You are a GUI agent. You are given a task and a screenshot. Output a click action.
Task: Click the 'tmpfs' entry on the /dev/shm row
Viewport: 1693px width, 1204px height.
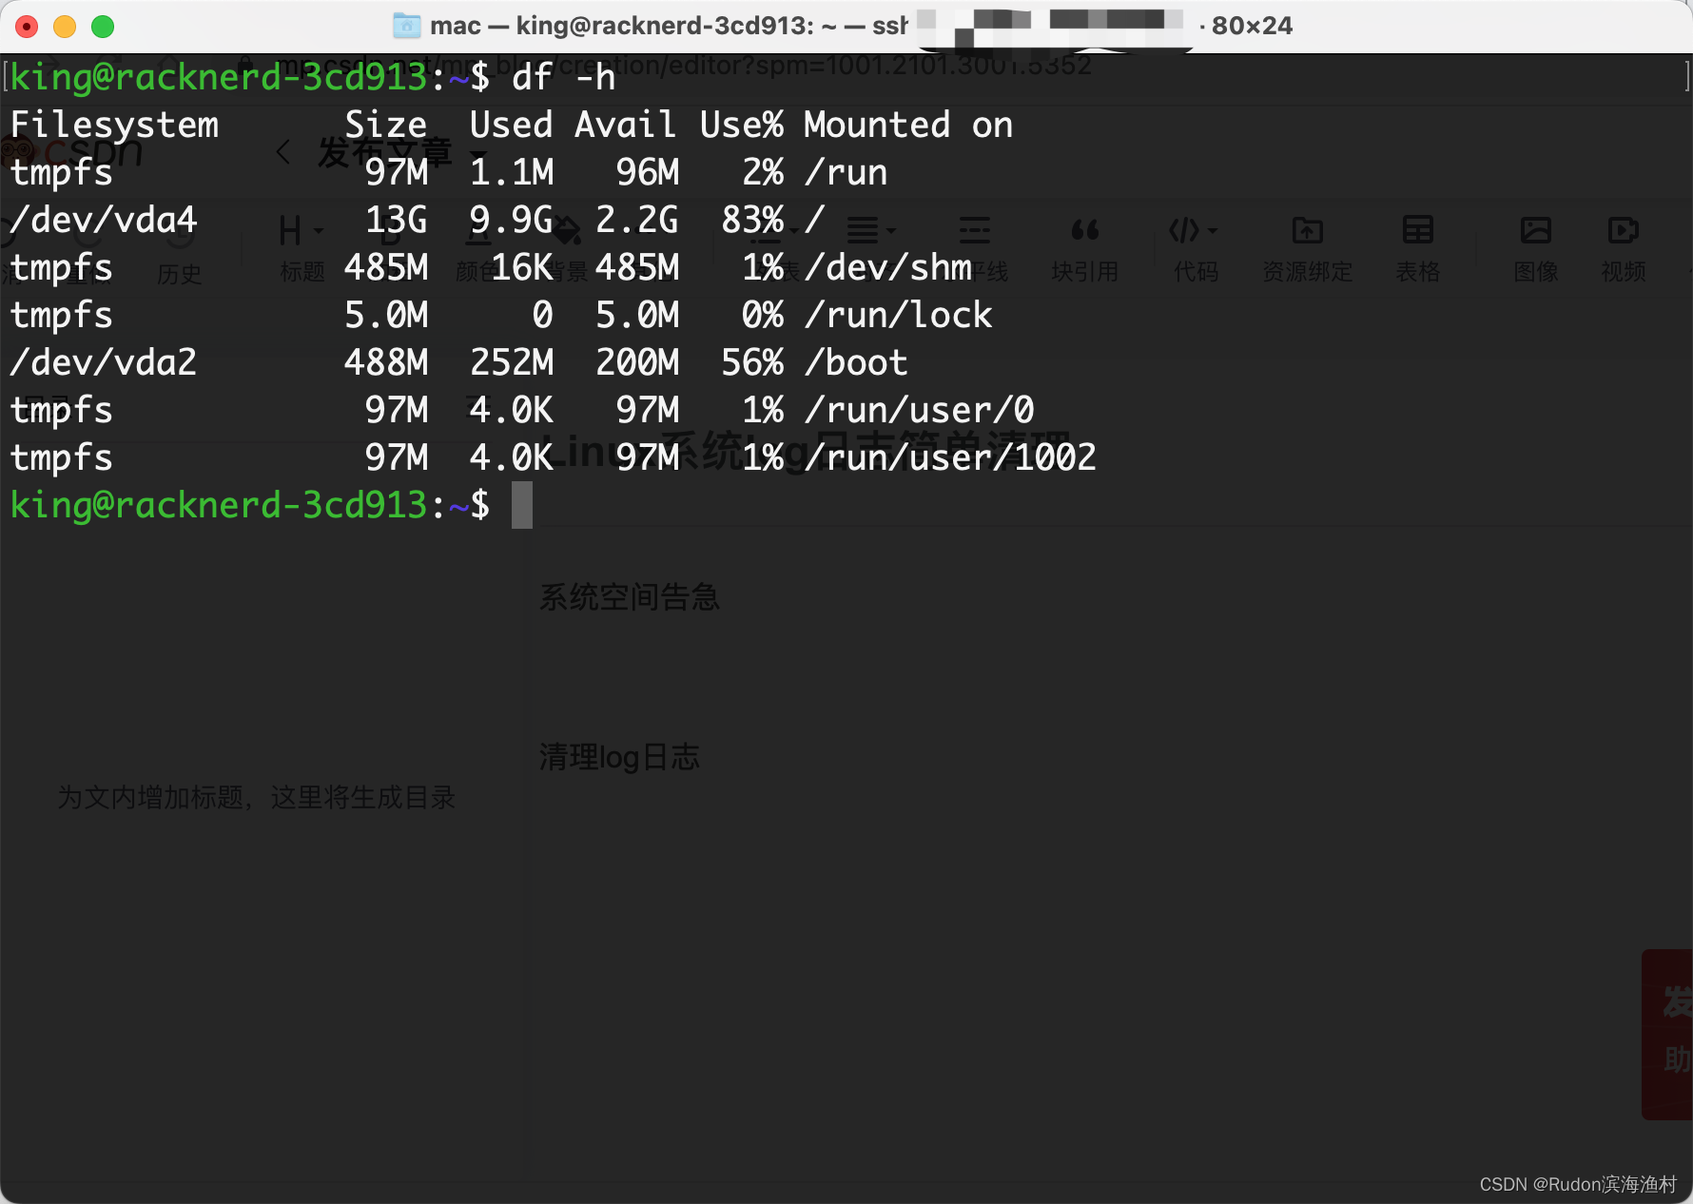(x=62, y=267)
